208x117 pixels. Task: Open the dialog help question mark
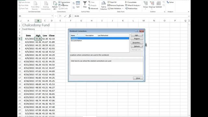pyautogui.click(x=137, y=31)
